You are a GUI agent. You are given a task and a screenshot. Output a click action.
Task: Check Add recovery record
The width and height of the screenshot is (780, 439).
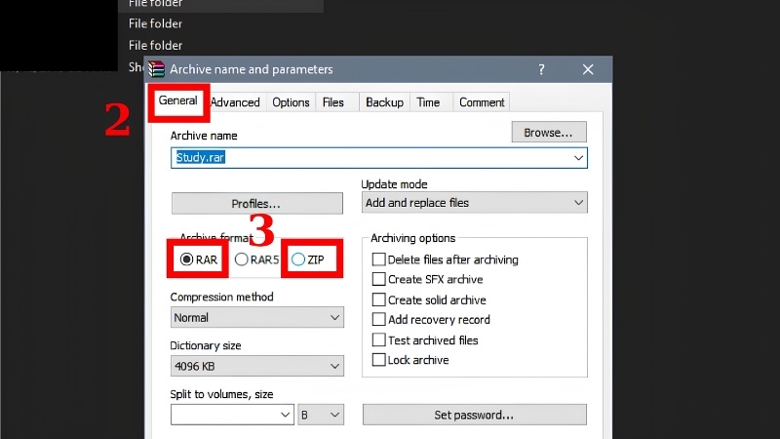click(x=431, y=320)
